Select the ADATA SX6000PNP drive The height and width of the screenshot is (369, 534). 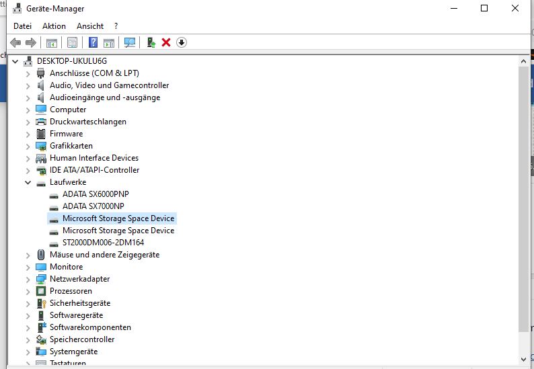[96, 194]
